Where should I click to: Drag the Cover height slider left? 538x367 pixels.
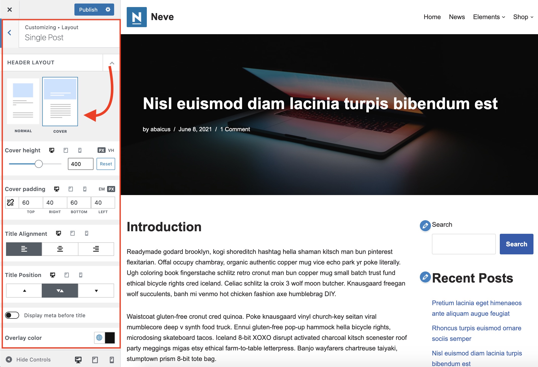tap(38, 164)
